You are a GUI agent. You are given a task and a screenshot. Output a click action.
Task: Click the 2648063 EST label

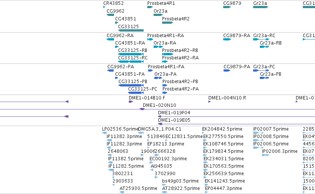pos(118,151)
